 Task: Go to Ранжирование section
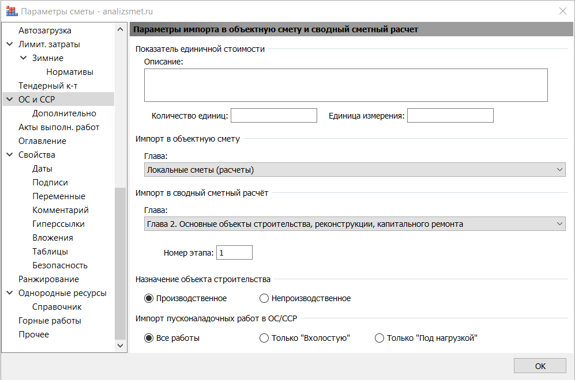tap(49, 279)
